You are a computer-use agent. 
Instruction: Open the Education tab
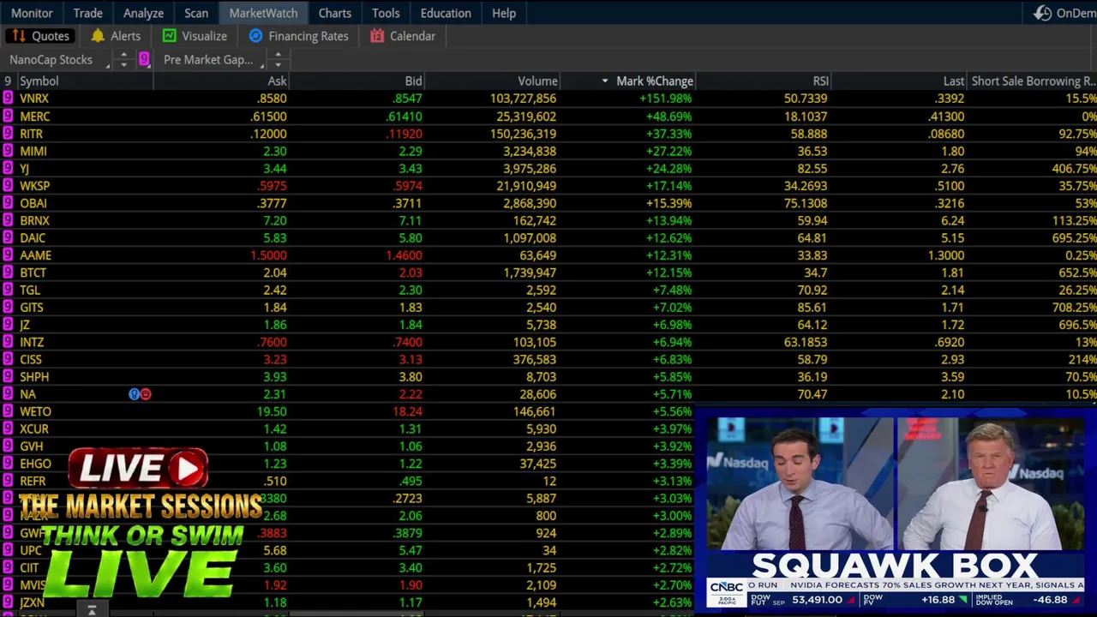coord(446,13)
